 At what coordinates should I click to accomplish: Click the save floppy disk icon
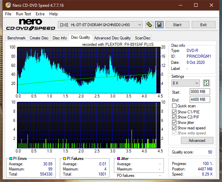pyautogui.click(x=159, y=25)
